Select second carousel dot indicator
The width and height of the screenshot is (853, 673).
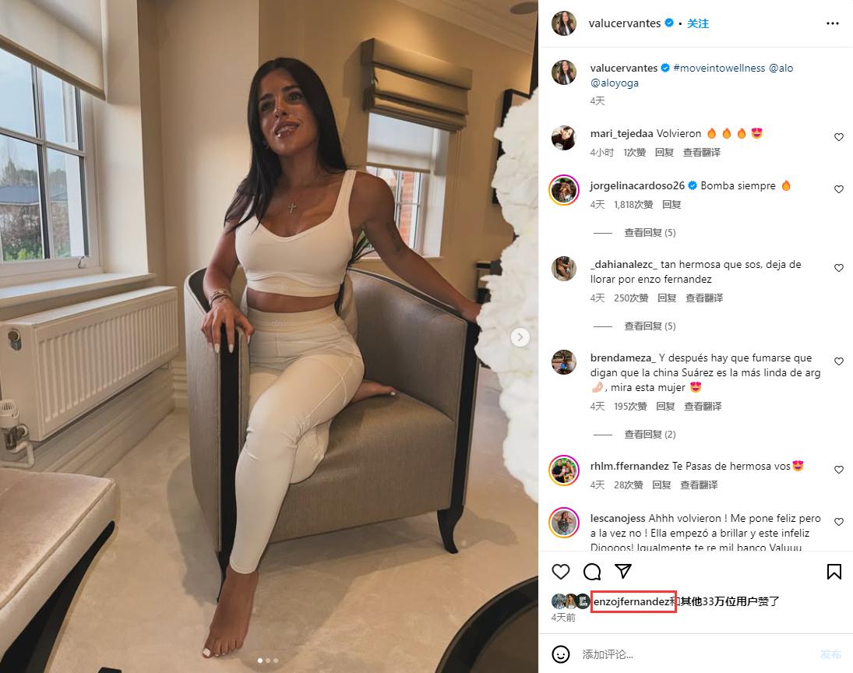(x=268, y=661)
